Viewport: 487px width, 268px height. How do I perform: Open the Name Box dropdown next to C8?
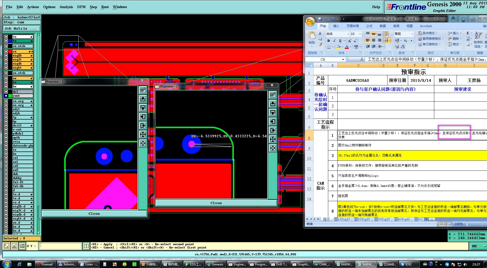[x=343, y=60]
